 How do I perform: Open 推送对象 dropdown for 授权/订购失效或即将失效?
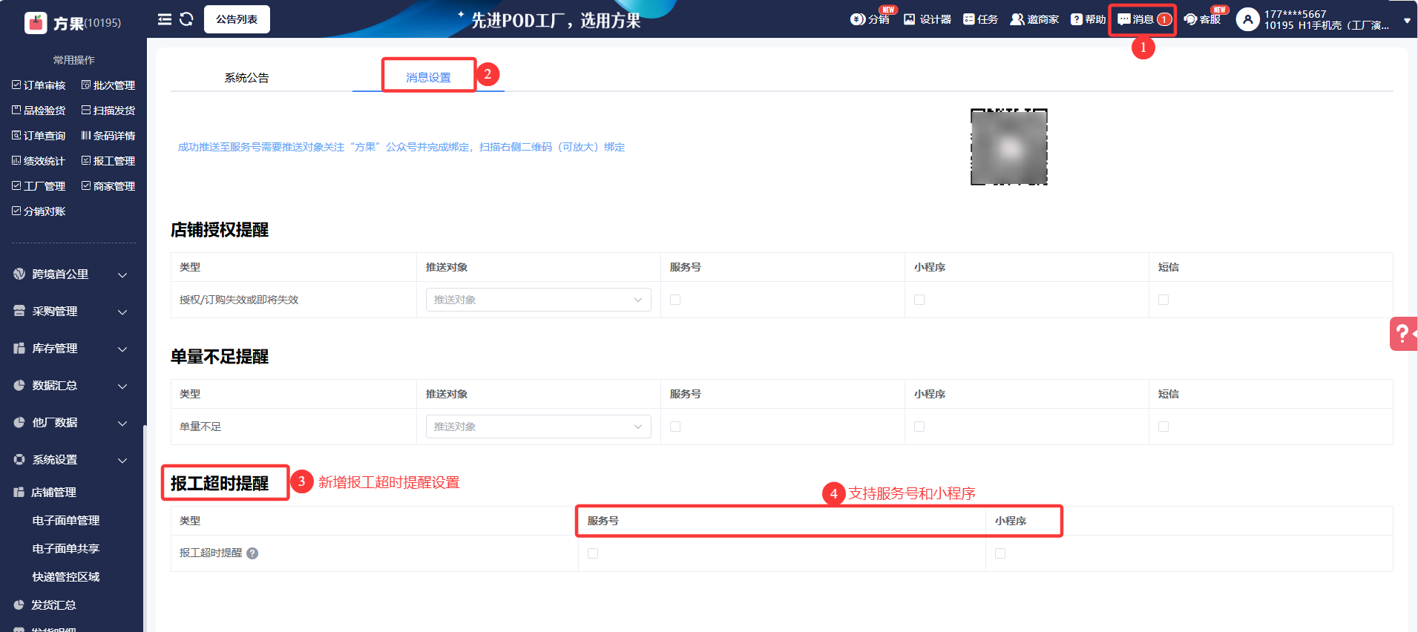[538, 300]
